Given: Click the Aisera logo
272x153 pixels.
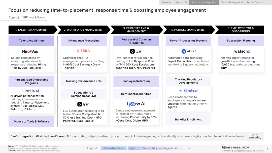Looking at the screenshot, I should (x=83, y=51).
